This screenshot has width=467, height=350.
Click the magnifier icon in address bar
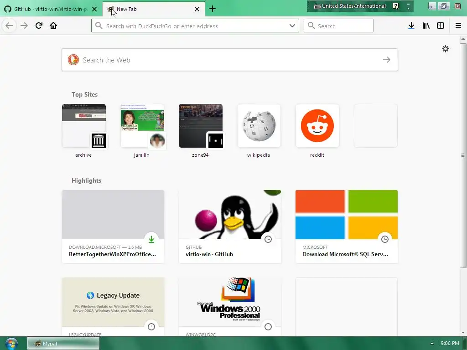click(99, 26)
